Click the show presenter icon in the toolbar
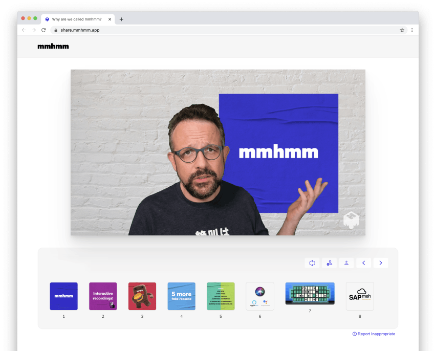This screenshot has height=351, width=436. pyautogui.click(x=329, y=262)
